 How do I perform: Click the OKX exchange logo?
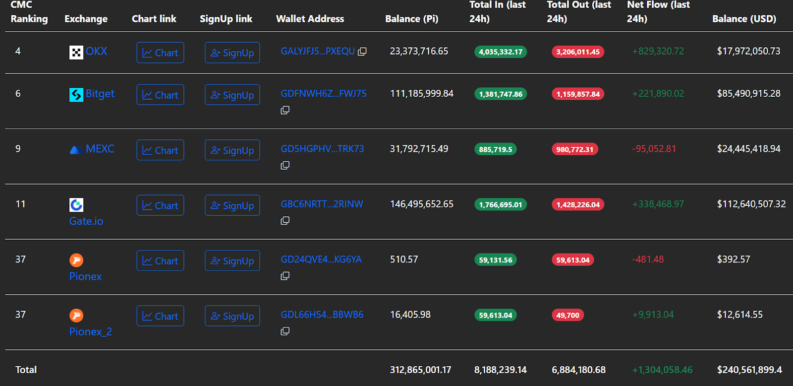coord(76,52)
